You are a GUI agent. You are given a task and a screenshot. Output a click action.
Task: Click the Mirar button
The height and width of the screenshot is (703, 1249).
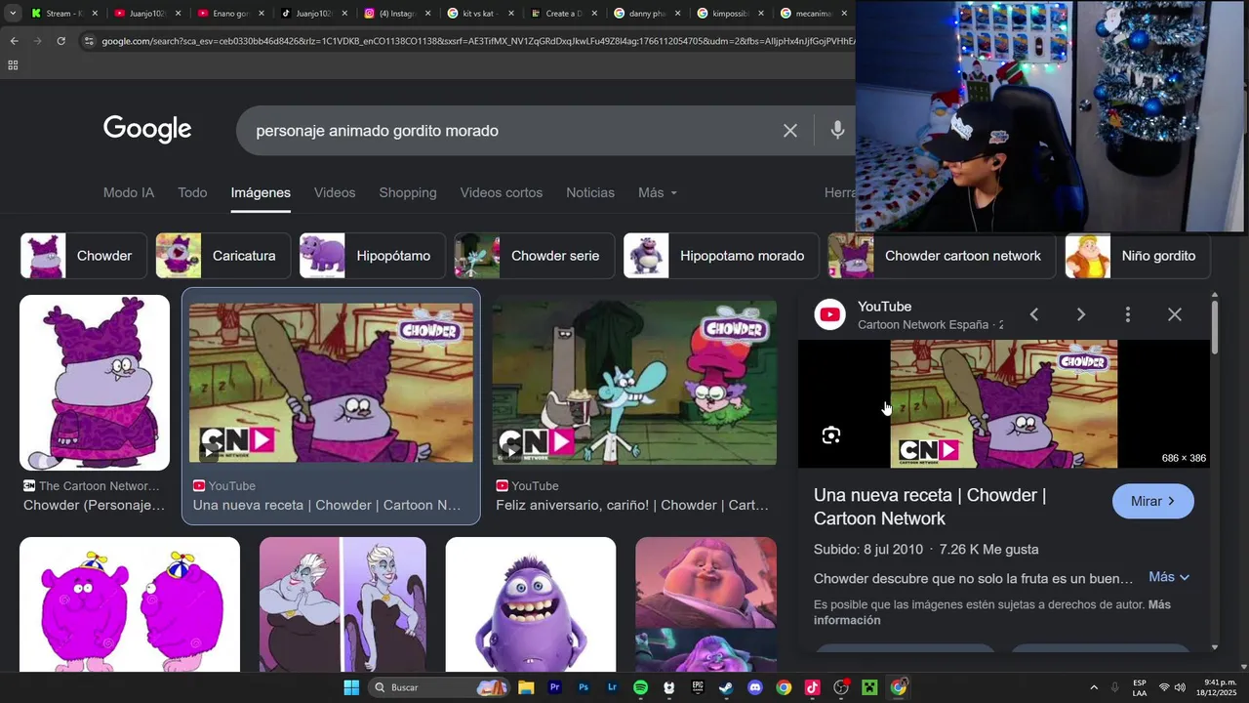click(1153, 501)
